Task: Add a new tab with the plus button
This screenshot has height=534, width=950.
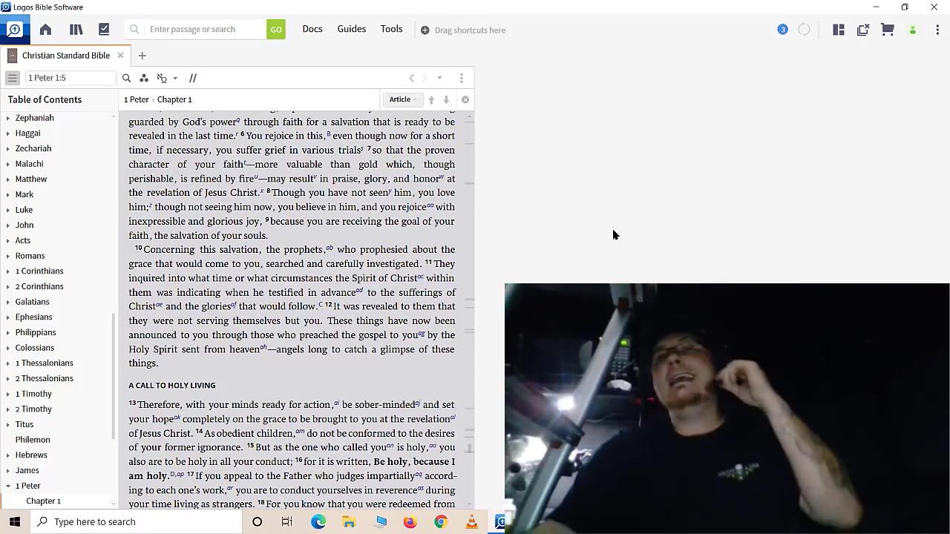Action: (142, 56)
